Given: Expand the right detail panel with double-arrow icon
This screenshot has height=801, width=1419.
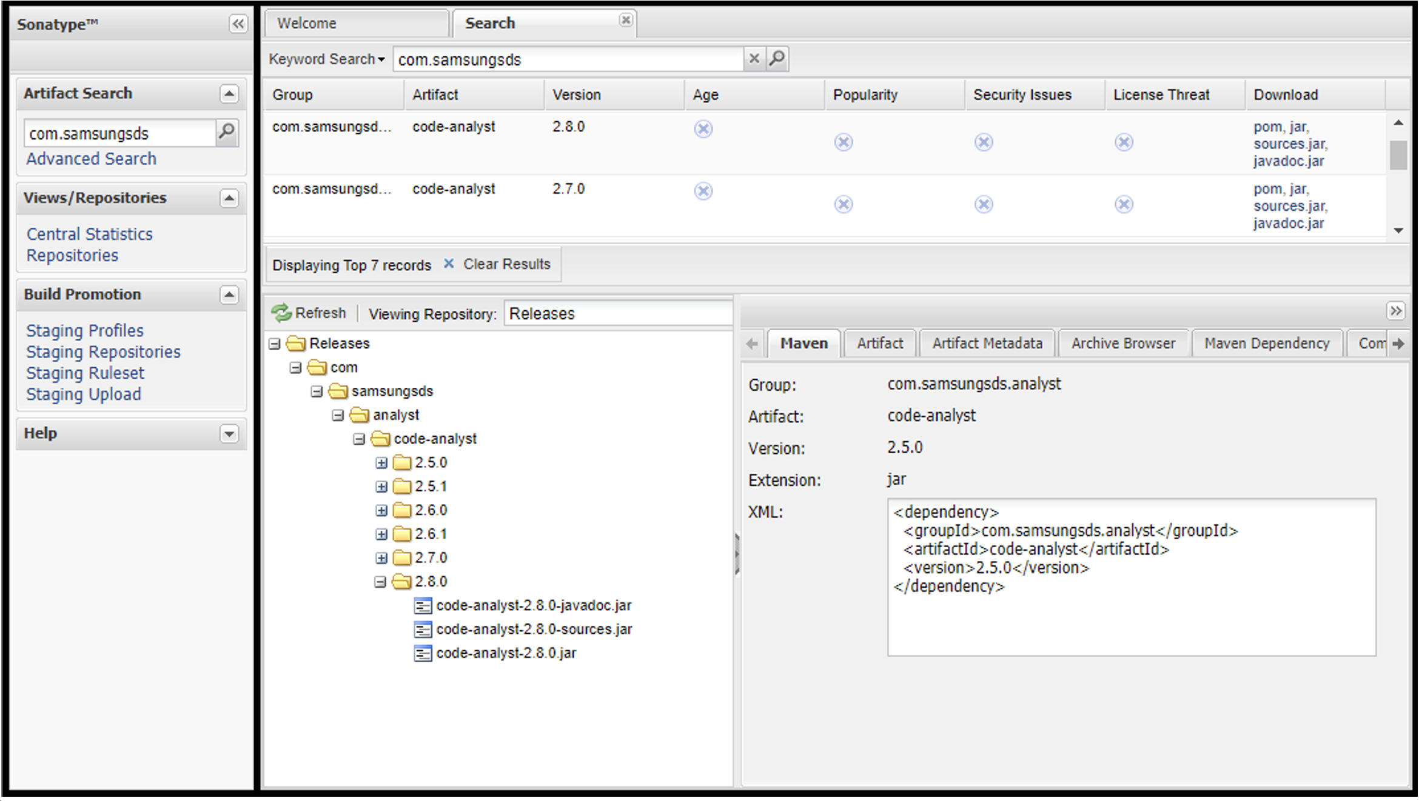Looking at the screenshot, I should point(1395,311).
